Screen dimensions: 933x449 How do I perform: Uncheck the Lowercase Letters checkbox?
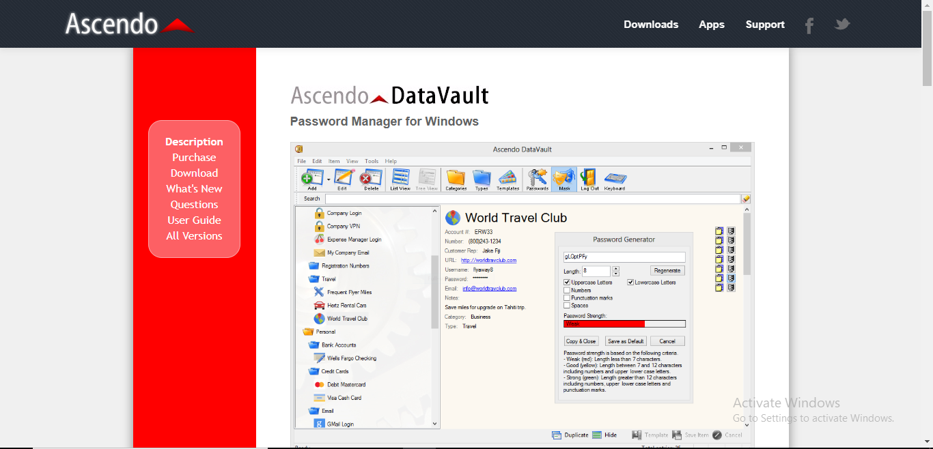click(630, 283)
